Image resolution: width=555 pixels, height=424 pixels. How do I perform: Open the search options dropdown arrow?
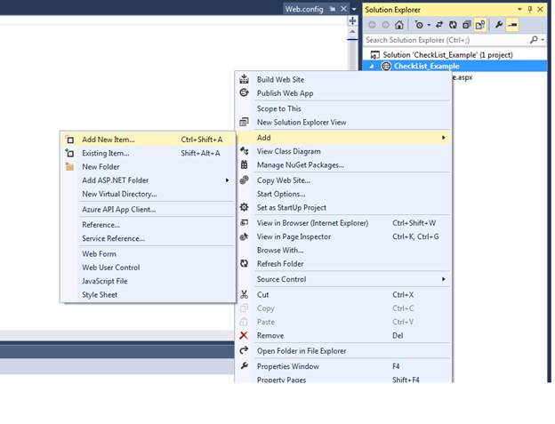[543, 40]
